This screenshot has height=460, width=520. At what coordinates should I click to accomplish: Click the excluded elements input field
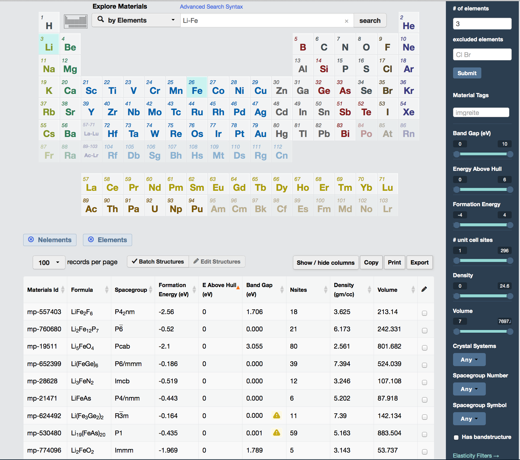[482, 55]
